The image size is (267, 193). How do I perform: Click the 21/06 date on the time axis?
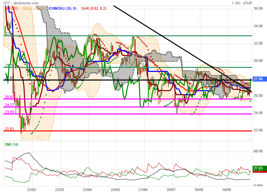pyautogui.click(x=143, y=190)
